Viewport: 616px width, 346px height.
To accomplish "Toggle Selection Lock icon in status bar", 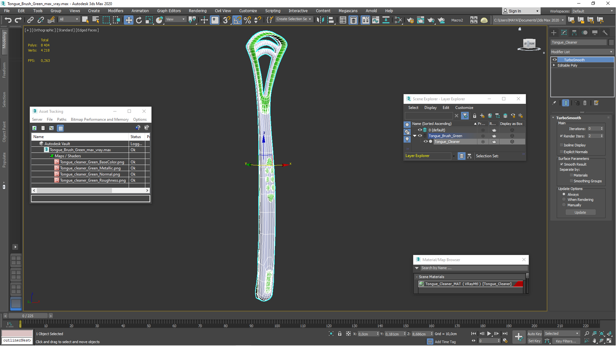I will coord(340,334).
